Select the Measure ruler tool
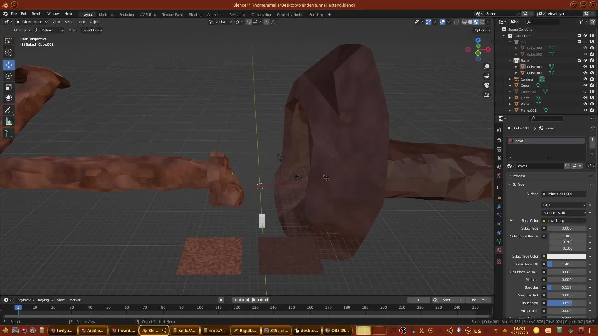 pyautogui.click(x=9, y=122)
